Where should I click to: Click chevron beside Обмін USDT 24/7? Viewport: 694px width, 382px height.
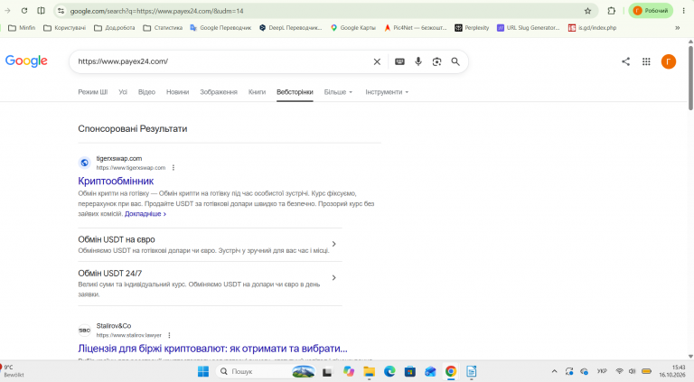333,277
